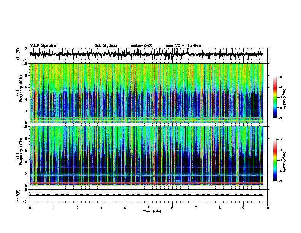The height and width of the screenshot is (233, 301).
Task: Click the ch.2 color scale log(PSD) units label
Action: point(285,162)
